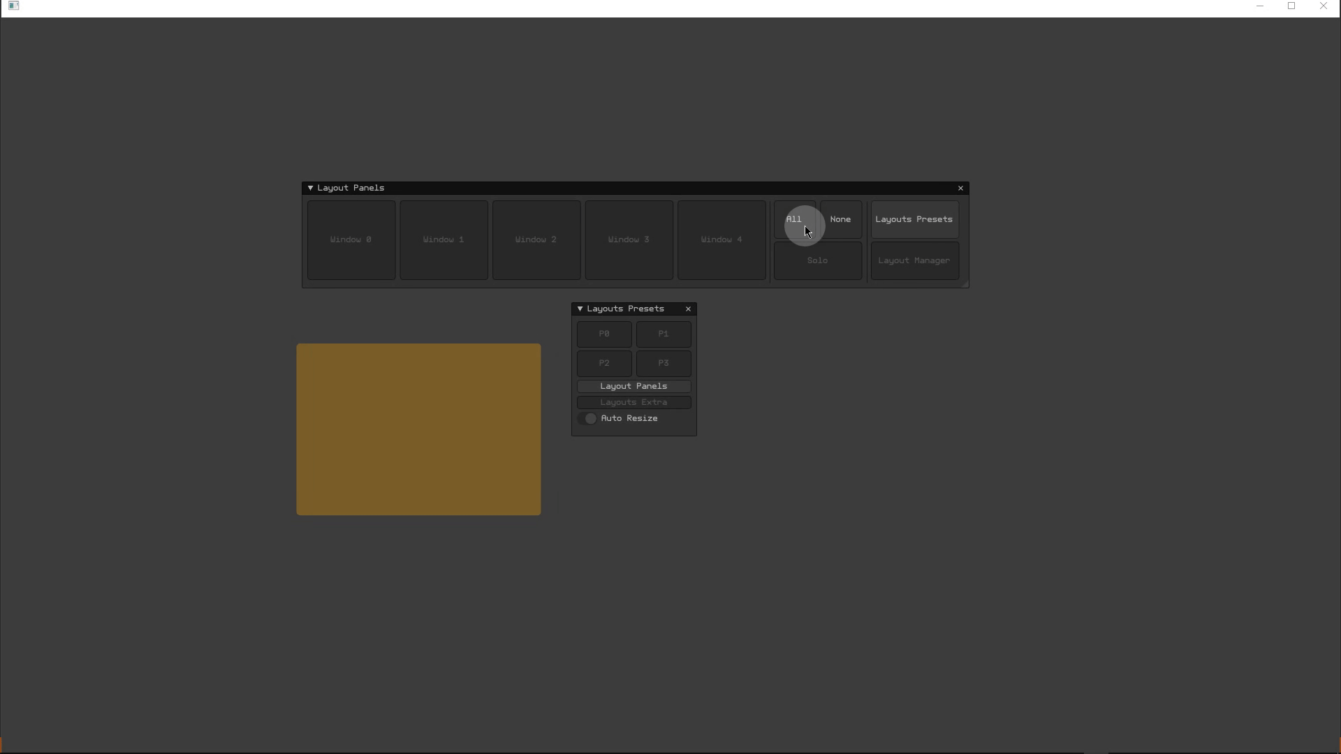
Task: Load preset P2
Action: click(604, 364)
